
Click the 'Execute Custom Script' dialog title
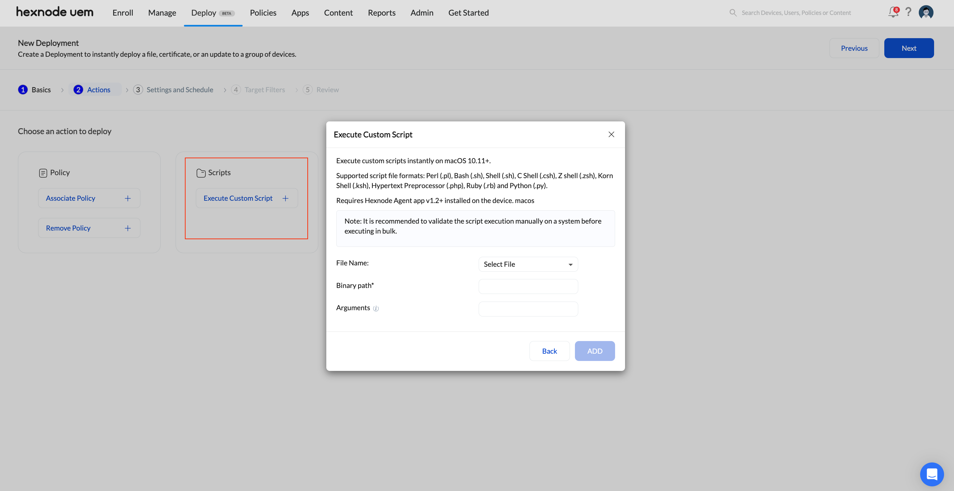373,135
